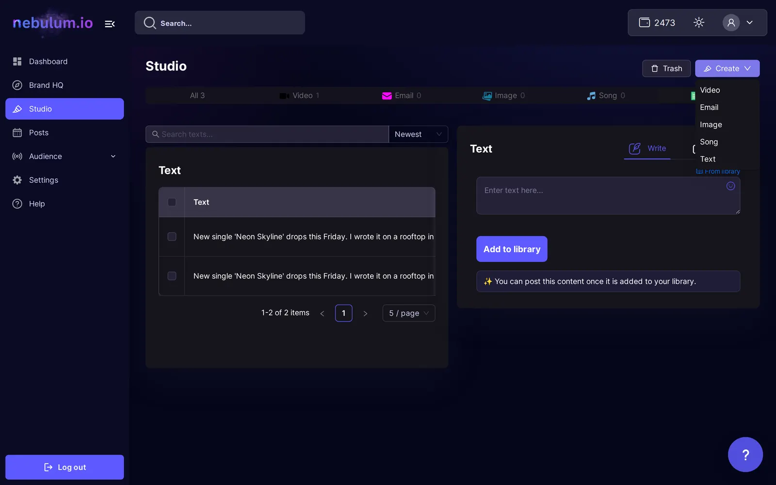776x485 pixels.
Task: Open the user avatar profile icon
Action: coord(731,22)
